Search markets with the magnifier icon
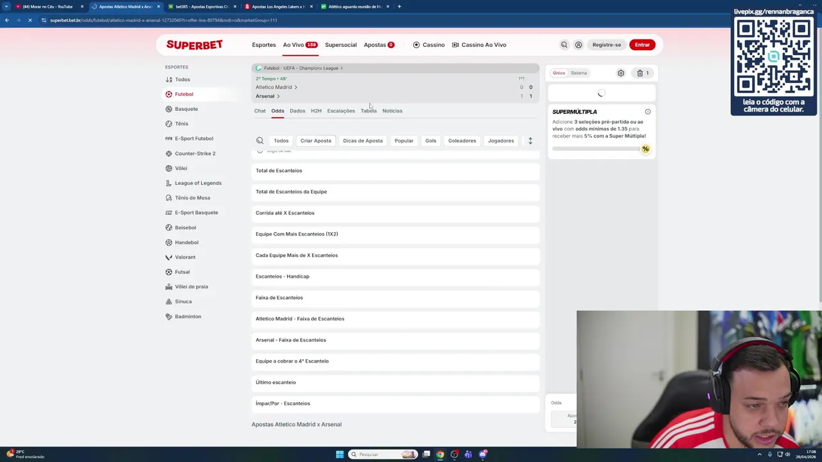Screen dimensions: 822x462 260,141
